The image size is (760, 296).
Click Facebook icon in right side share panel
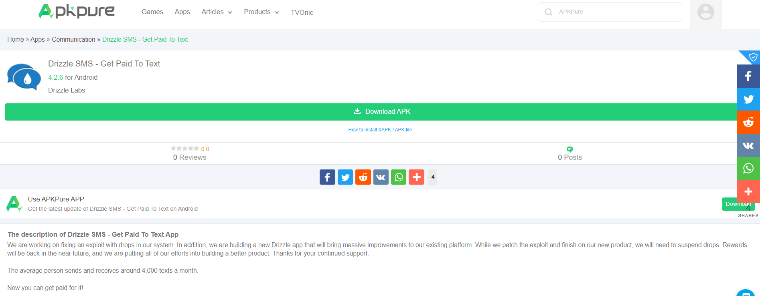(x=748, y=76)
